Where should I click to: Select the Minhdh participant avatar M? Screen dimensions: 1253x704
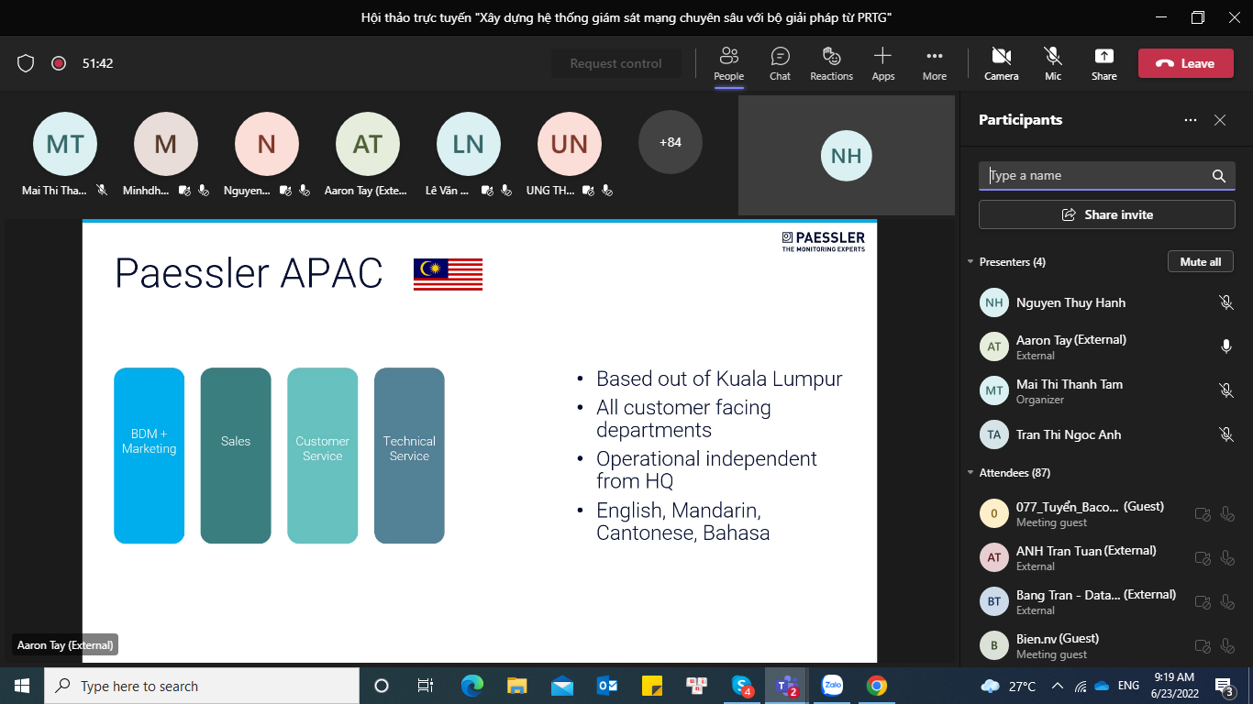tap(165, 144)
